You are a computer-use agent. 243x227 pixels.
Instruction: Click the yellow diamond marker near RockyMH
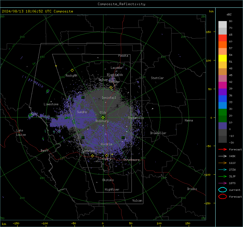(72, 70)
